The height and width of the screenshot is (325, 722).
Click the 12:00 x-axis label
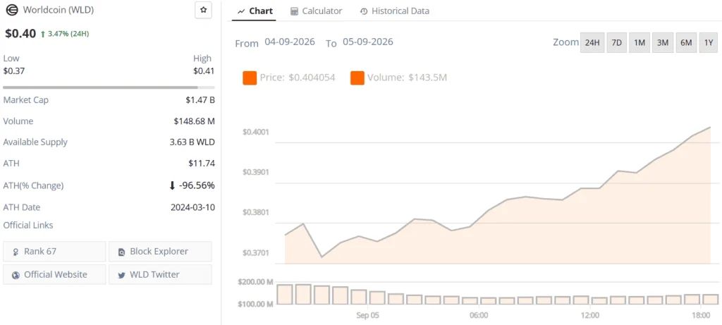click(x=590, y=315)
